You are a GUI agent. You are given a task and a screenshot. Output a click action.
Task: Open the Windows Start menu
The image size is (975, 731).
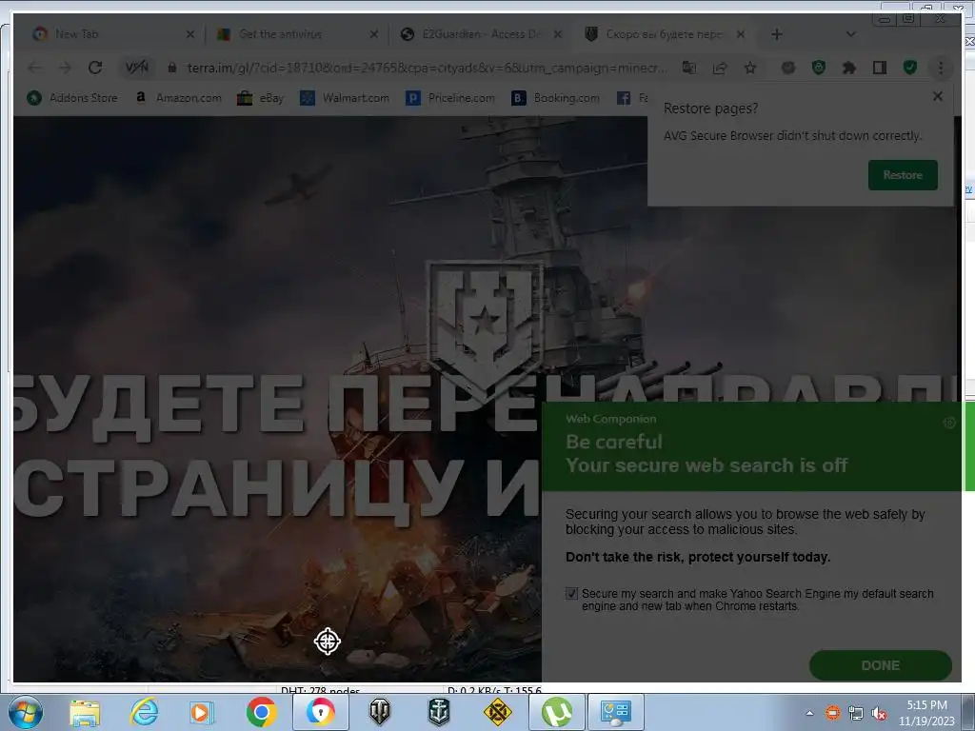coord(25,712)
